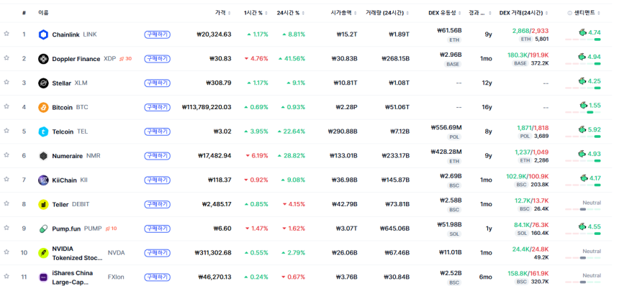Star Doppler Finance to add to watchlist
This screenshot has width=619, height=286.
click(x=6, y=58)
